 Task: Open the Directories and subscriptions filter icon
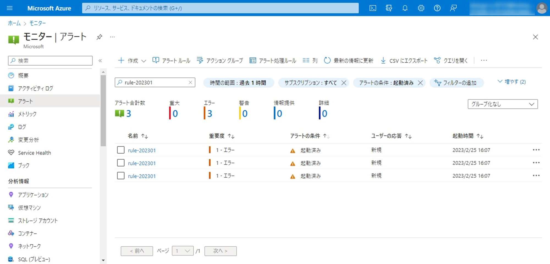pyautogui.click(x=389, y=8)
